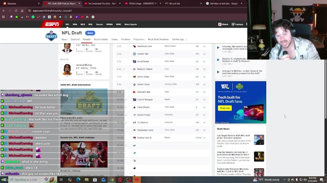This screenshot has width=327, height=183.
Task: Switch to the 3amjokes browser tab
Action: coord(21,4)
